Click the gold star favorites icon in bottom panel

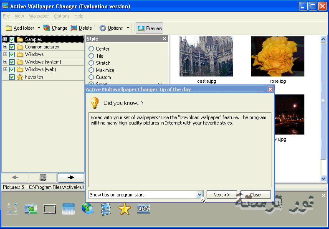125,209
